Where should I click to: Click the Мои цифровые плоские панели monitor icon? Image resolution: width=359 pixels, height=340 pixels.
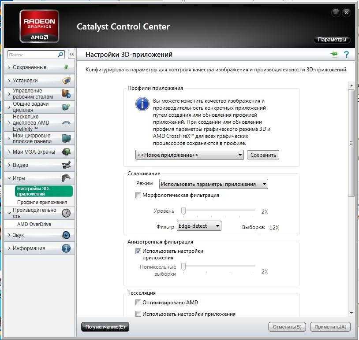[x=66, y=138]
